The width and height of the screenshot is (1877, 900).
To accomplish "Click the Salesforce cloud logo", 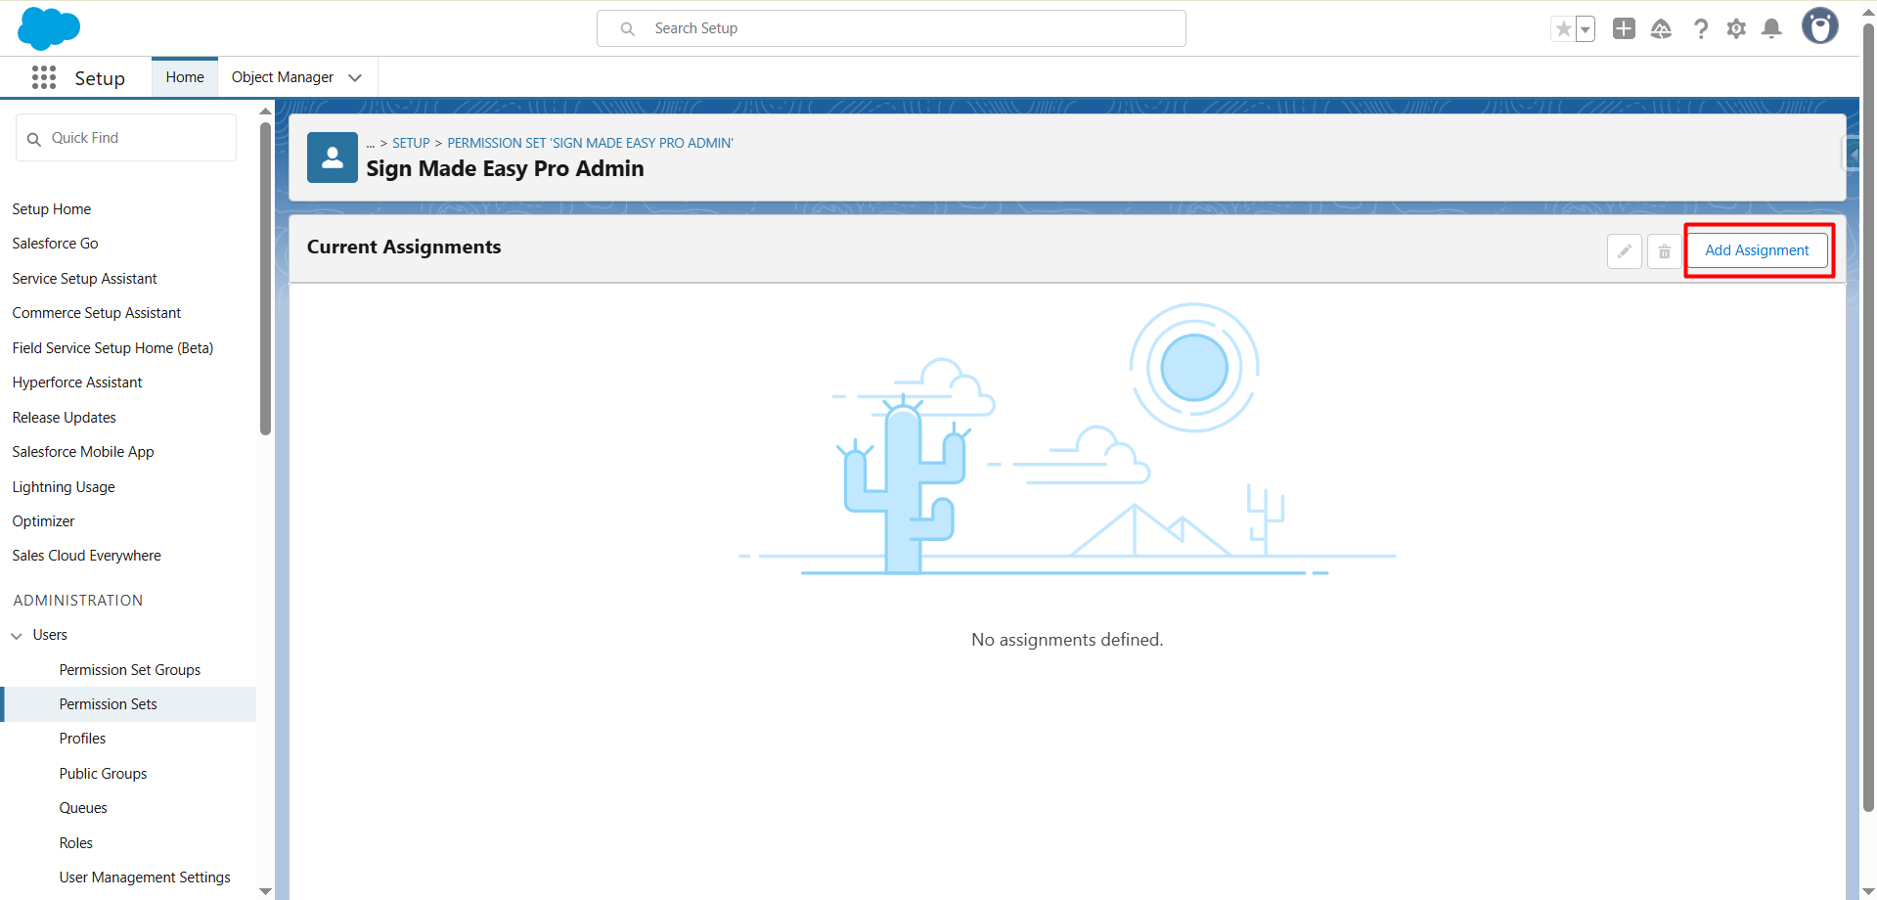I will [x=49, y=28].
